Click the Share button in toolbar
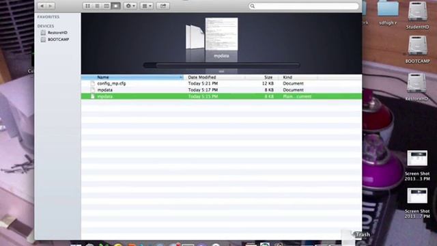This screenshot has height=246, width=437. [x=163, y=6]
